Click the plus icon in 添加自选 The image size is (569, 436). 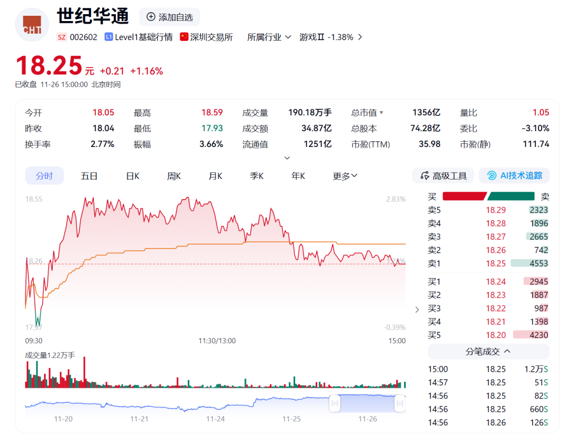coord(151,16)
